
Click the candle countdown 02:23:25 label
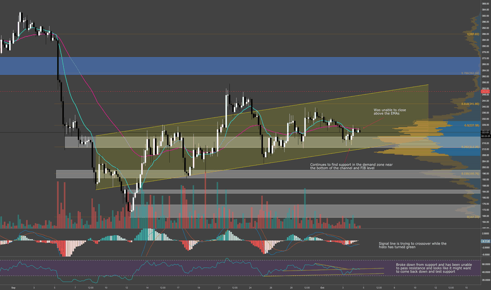pyautogui.click(x=486, y=136)
